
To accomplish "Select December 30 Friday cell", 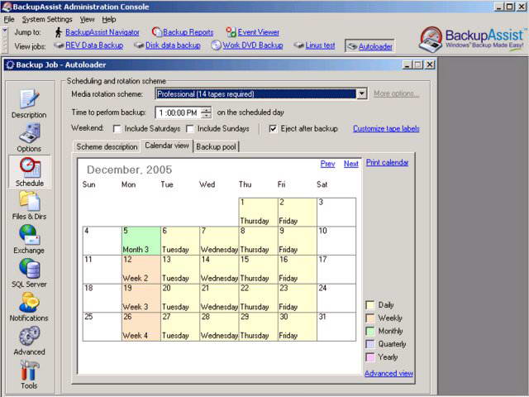I will click(x=298, y=327).
